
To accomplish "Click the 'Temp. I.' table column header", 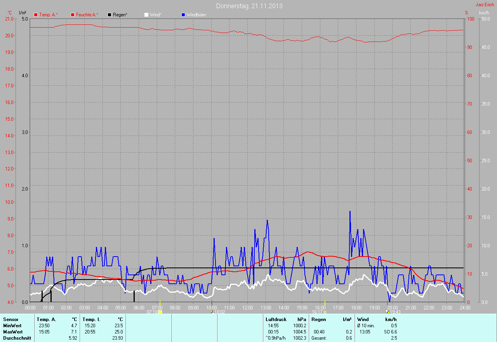I will pyautogui.click(x=91, y=319).
